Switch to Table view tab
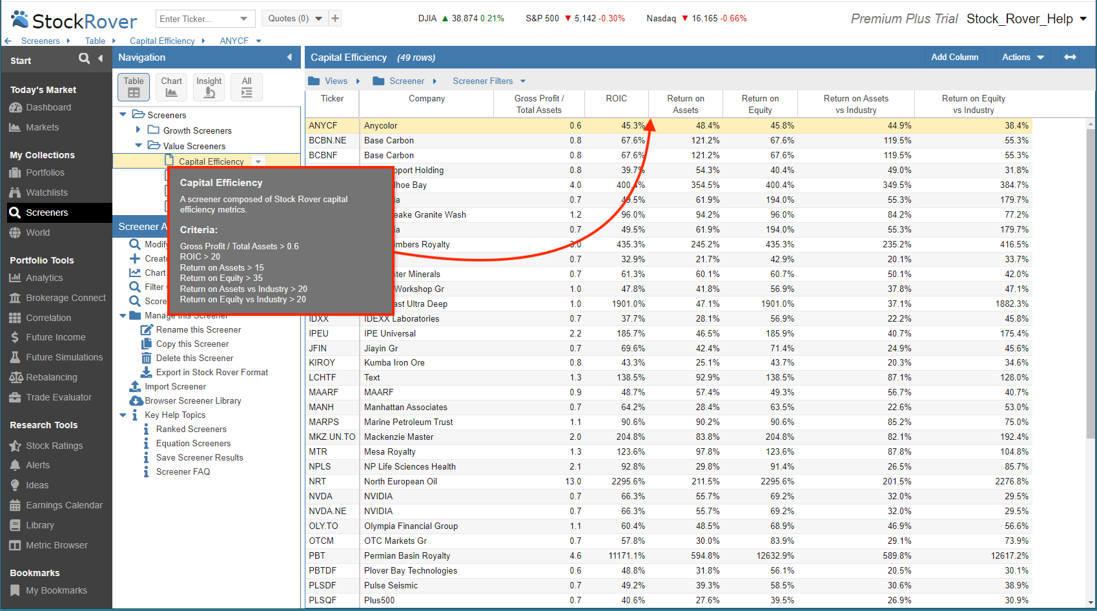This screenshot has width=1097, height=611. [134, 87]
